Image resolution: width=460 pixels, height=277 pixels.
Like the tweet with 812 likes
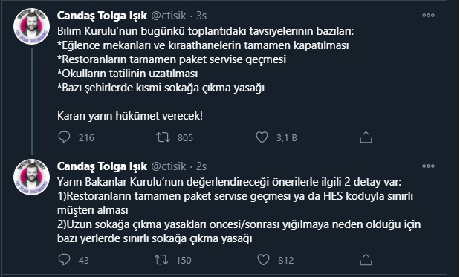click(x=263, y=260)
